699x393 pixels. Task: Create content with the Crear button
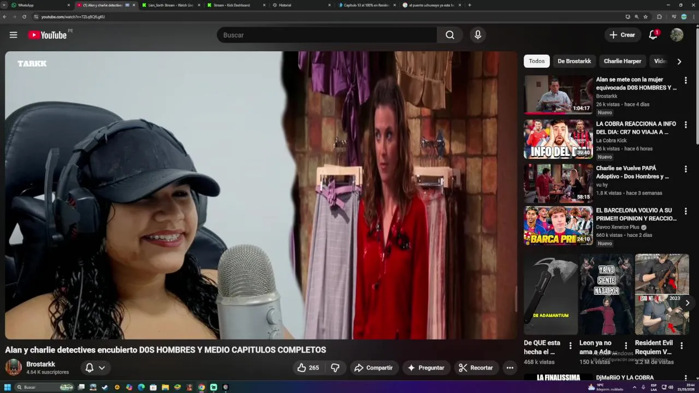pyautogui.click(x=623, y=35)
